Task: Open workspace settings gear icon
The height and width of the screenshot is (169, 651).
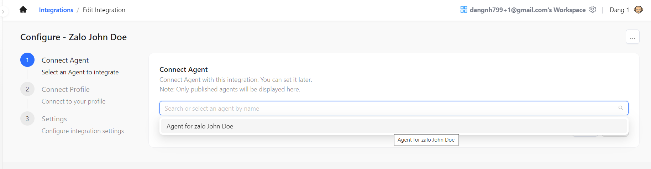Action: click(592, 10)
